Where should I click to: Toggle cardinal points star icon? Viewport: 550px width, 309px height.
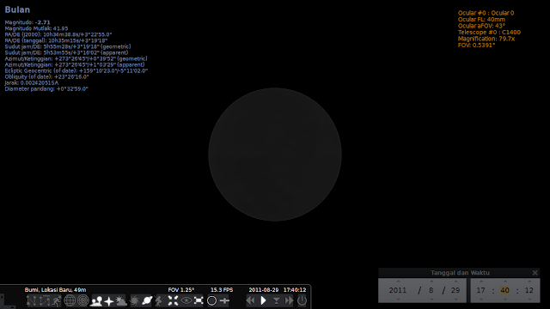[x=109, y=300]
